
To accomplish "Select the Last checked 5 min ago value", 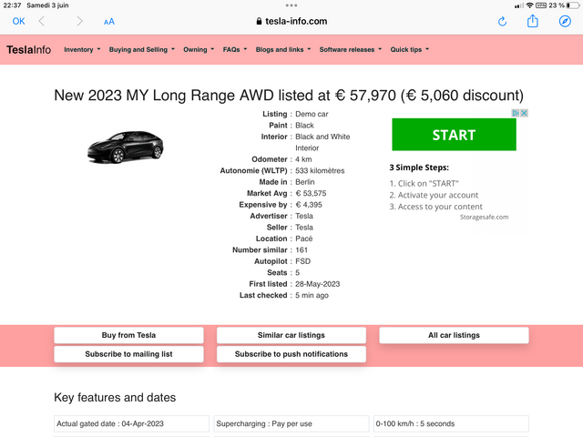I will (x=312, y=295).
